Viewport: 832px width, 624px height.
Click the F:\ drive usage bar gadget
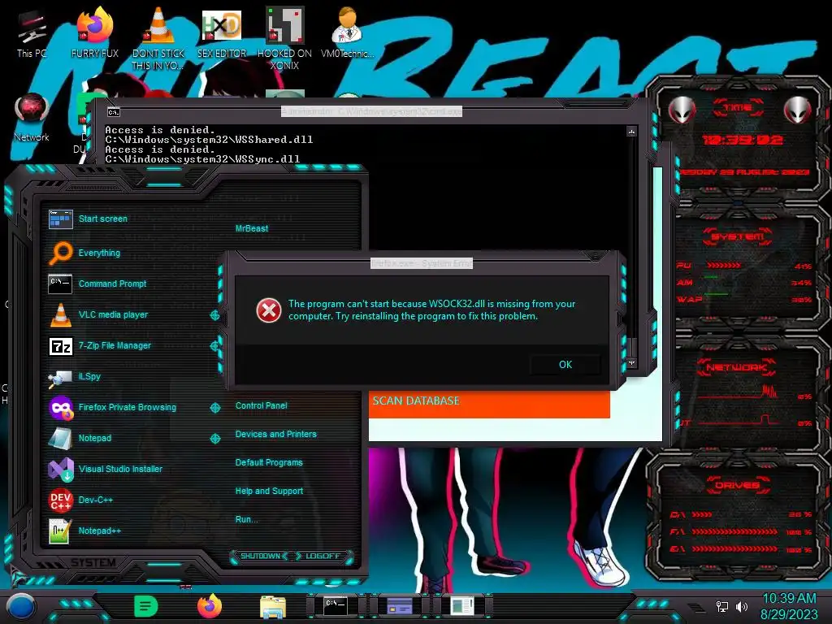[x=740, y=531]
